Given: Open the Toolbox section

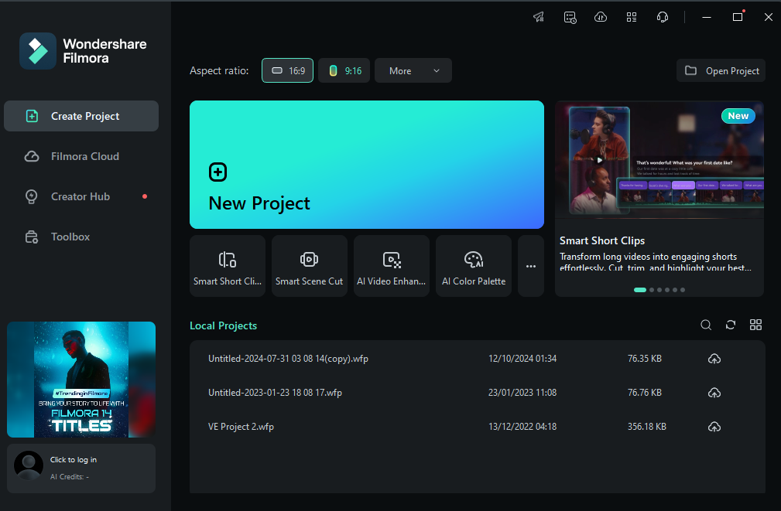Looking at the screenshot, I should [81, 237].
